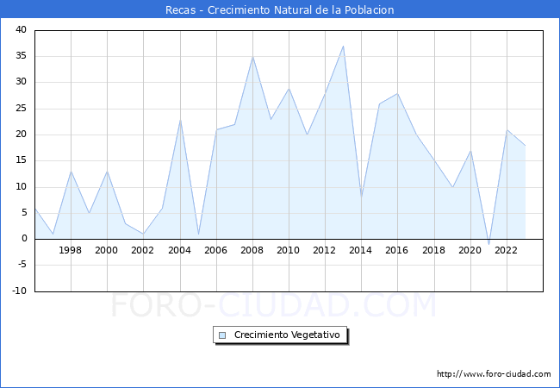Select the x-axis label 1998

pos(70,250)
